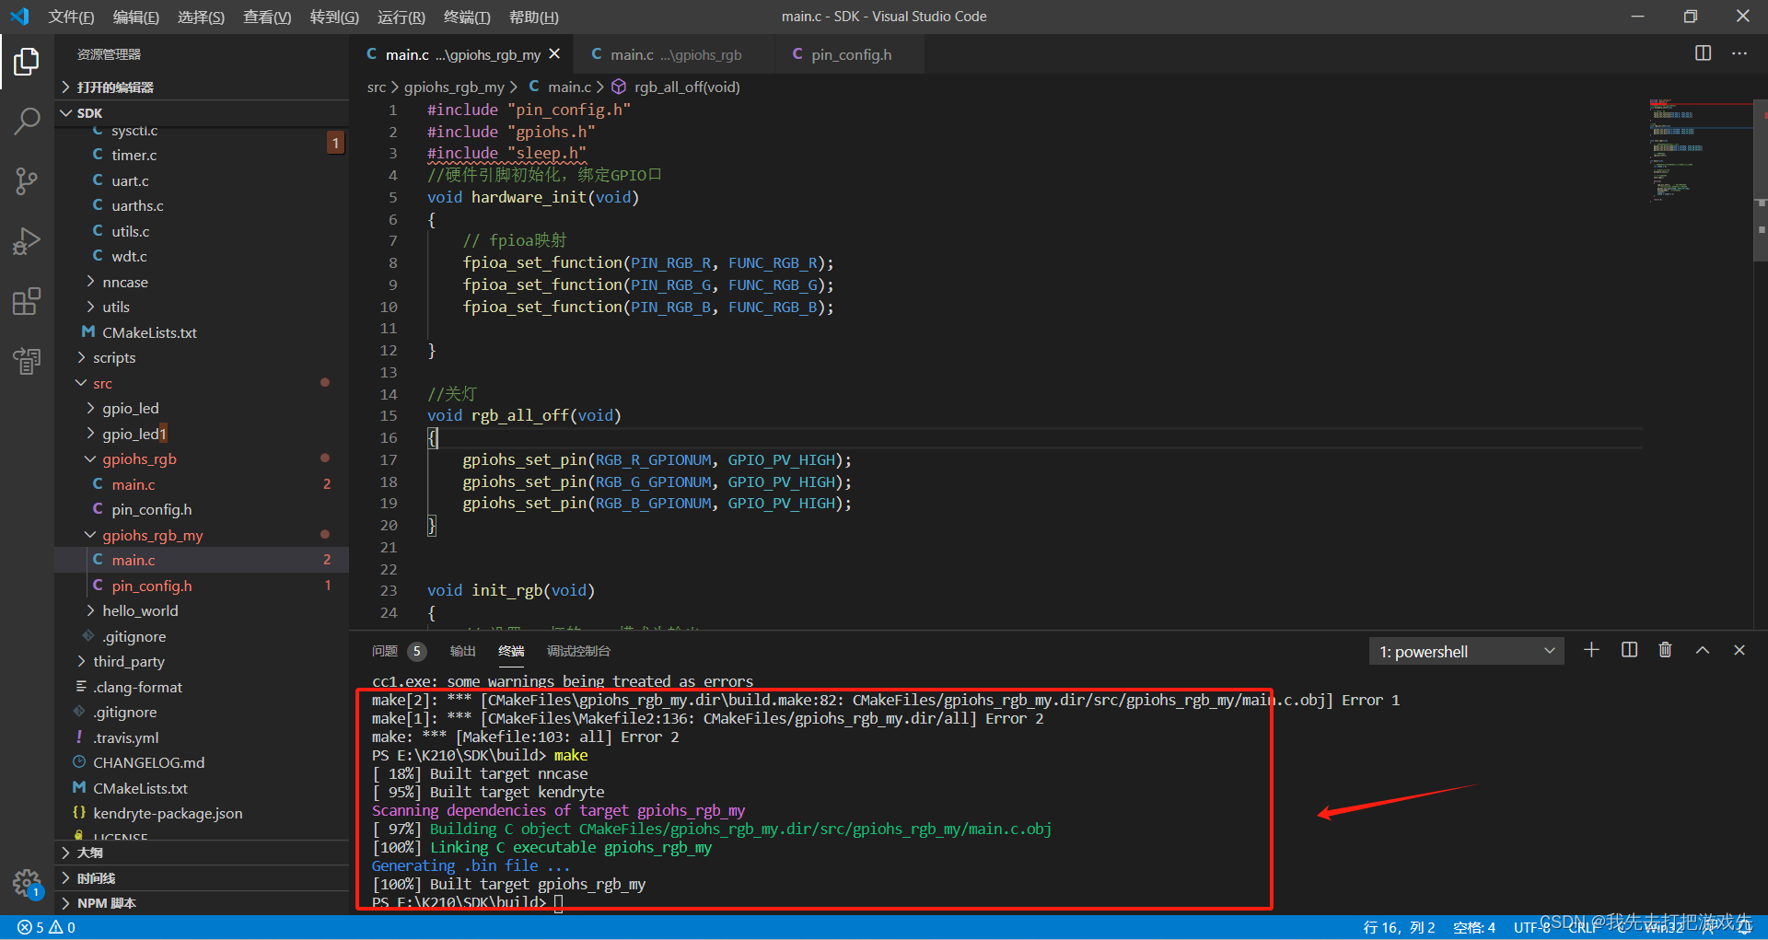The width and height of the screenshot is (1768, 940).
Task: Open CHANGELOG.md file
Action: tap(202, 762)
